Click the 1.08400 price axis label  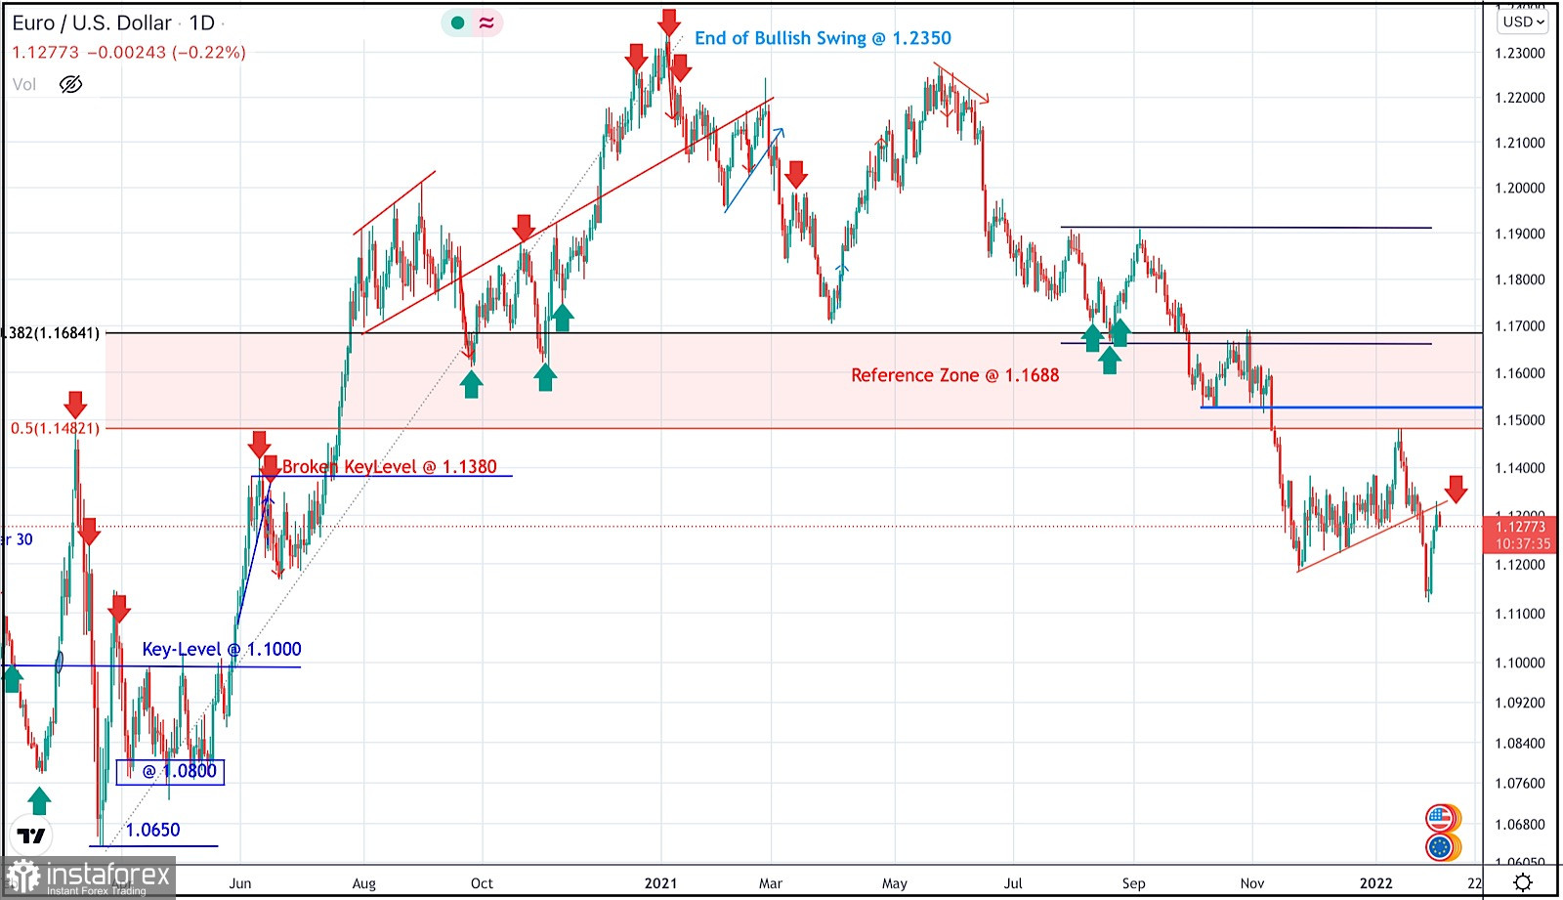click(x=1520, y=744)
